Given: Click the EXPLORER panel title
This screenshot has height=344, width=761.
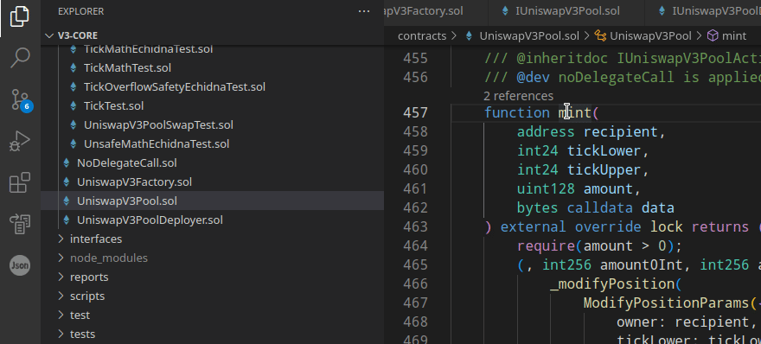Looking at the screenshot, I should tap(80, 11).
